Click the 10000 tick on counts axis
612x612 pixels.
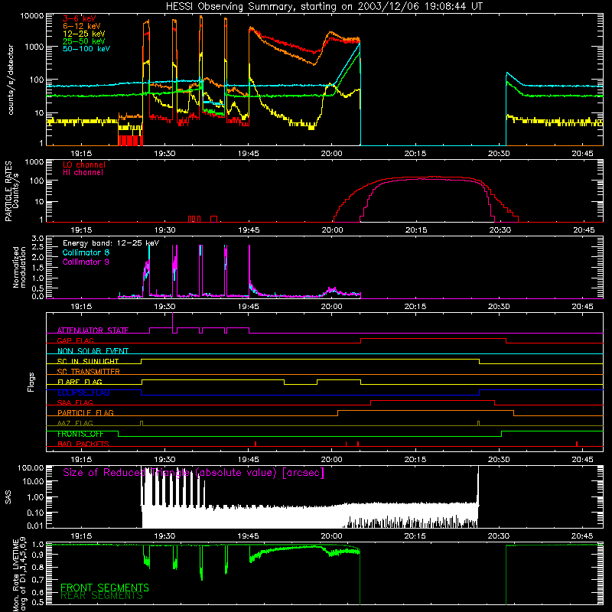pos(32,16)
